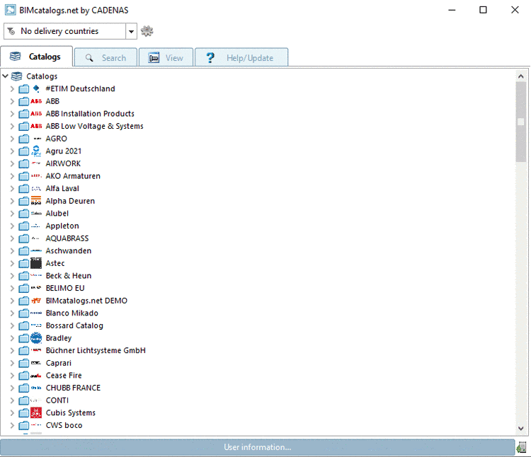This screenshot has height=457, width=531.
Task: Click the Astec black logo icon
Action: click(x=36, y=263)
